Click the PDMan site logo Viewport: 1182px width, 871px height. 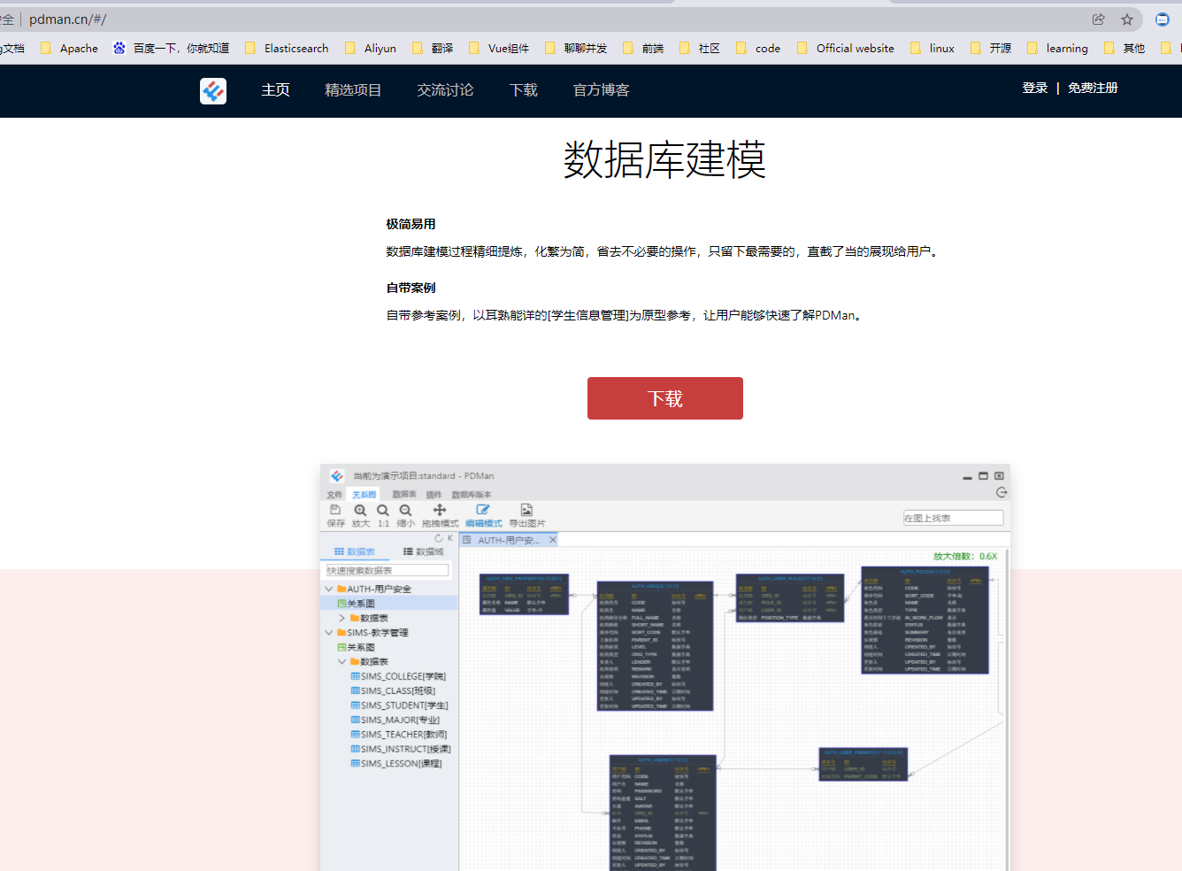point(213,90)
